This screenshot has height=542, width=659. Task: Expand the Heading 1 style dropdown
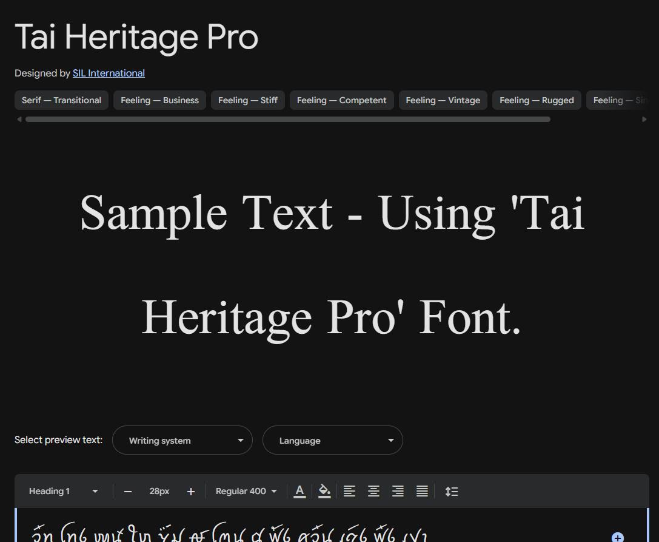tap(64, 491)
